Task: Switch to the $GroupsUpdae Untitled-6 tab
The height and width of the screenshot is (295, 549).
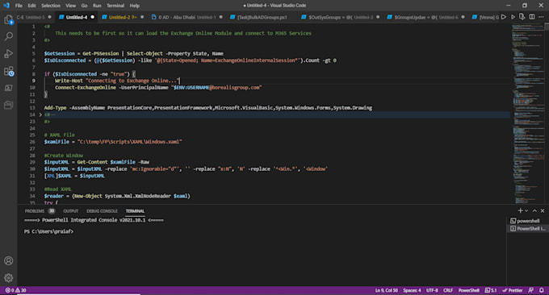Action: tap(425, 17)
